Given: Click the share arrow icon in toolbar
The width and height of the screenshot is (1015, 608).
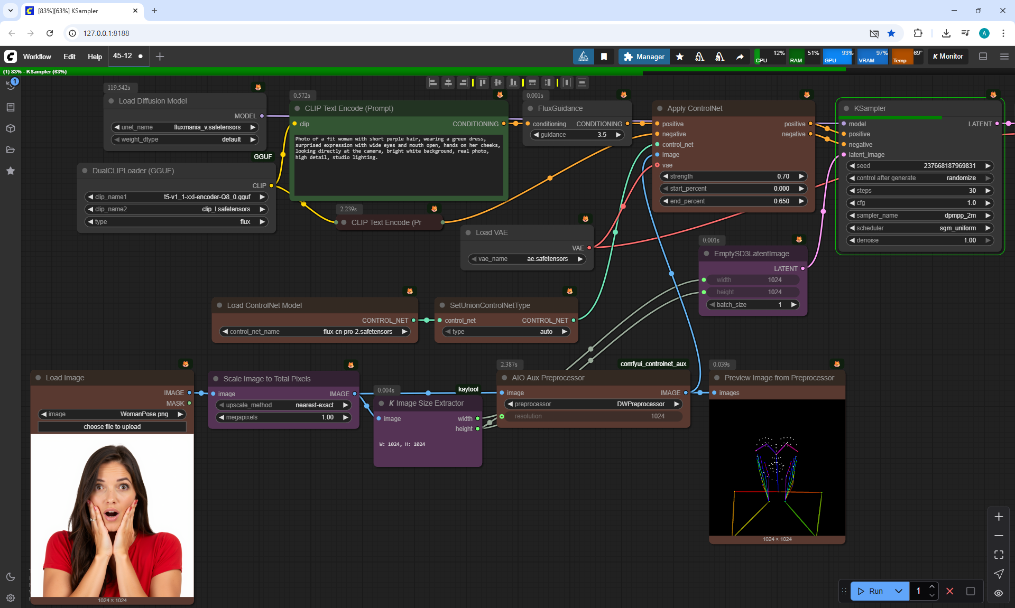Looking at the screenshot, I should pyautogui.click(x=740, y=57).
